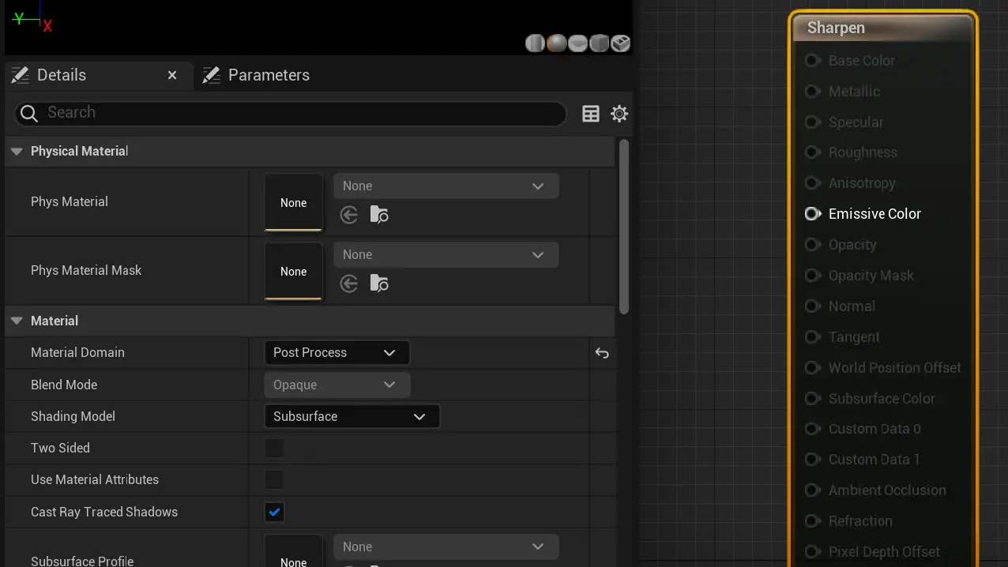The height and width of the screenshot is (567, 1008).
Task: Set preview mesh to cylinder shape
Action: 535,43
